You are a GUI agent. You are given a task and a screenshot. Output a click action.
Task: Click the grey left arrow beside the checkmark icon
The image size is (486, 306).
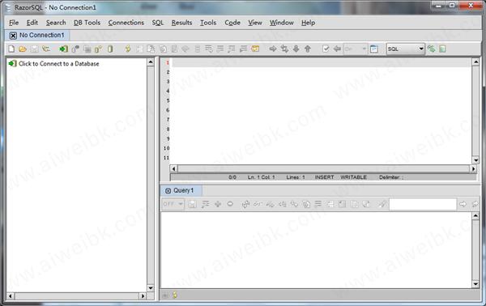337,49
